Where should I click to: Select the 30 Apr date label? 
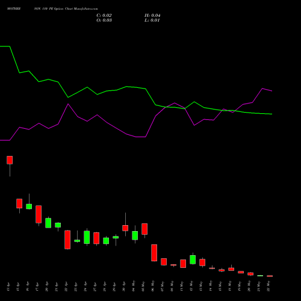[123, 287]
